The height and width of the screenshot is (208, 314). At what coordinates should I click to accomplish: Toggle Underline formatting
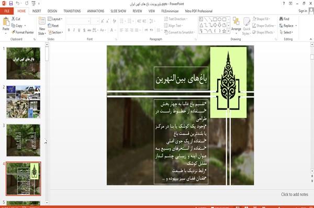(x=79, y=30)
